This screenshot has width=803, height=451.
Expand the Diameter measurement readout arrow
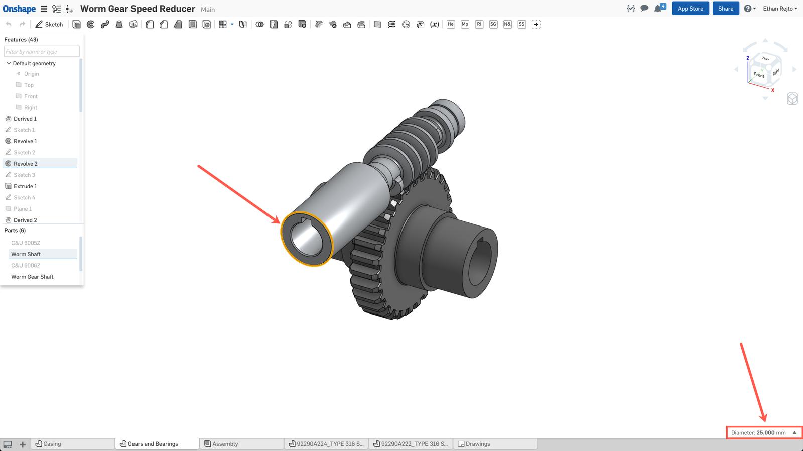pos(794,432)
